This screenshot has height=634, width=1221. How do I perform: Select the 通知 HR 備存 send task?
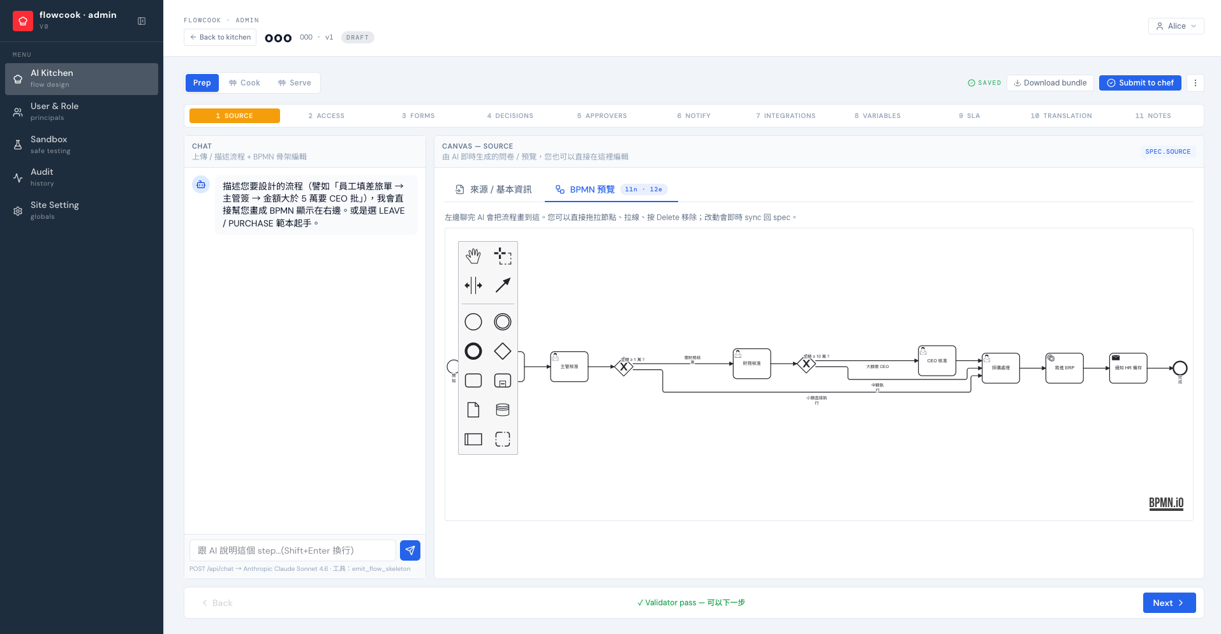(x=1128, y=368)
